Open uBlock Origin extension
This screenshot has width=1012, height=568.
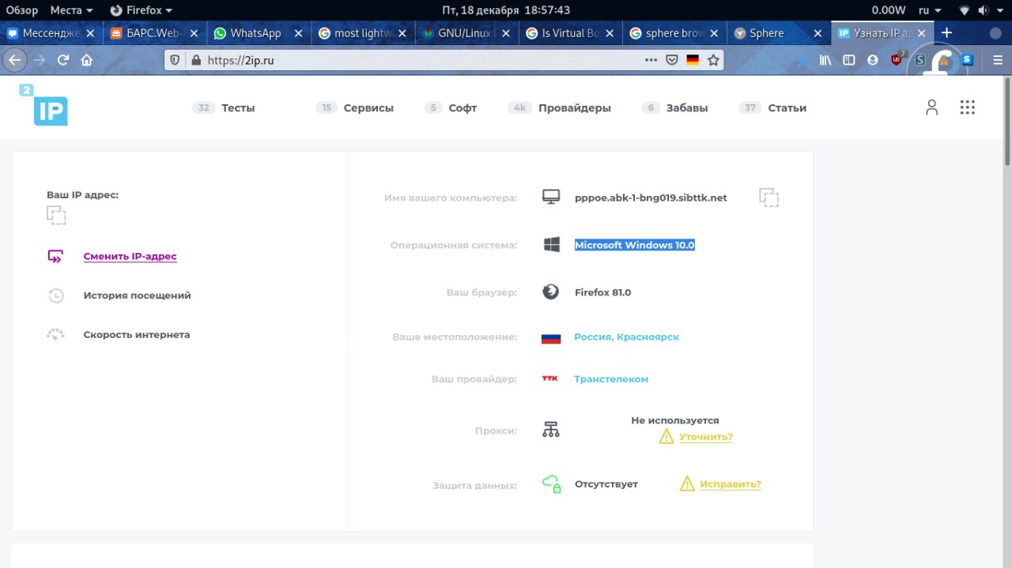[x=897, y=59]
